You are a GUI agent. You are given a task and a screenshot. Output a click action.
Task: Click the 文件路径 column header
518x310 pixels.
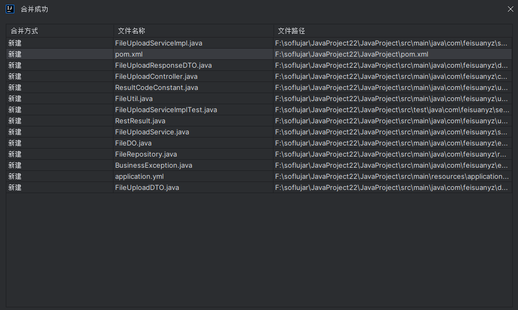291,31
